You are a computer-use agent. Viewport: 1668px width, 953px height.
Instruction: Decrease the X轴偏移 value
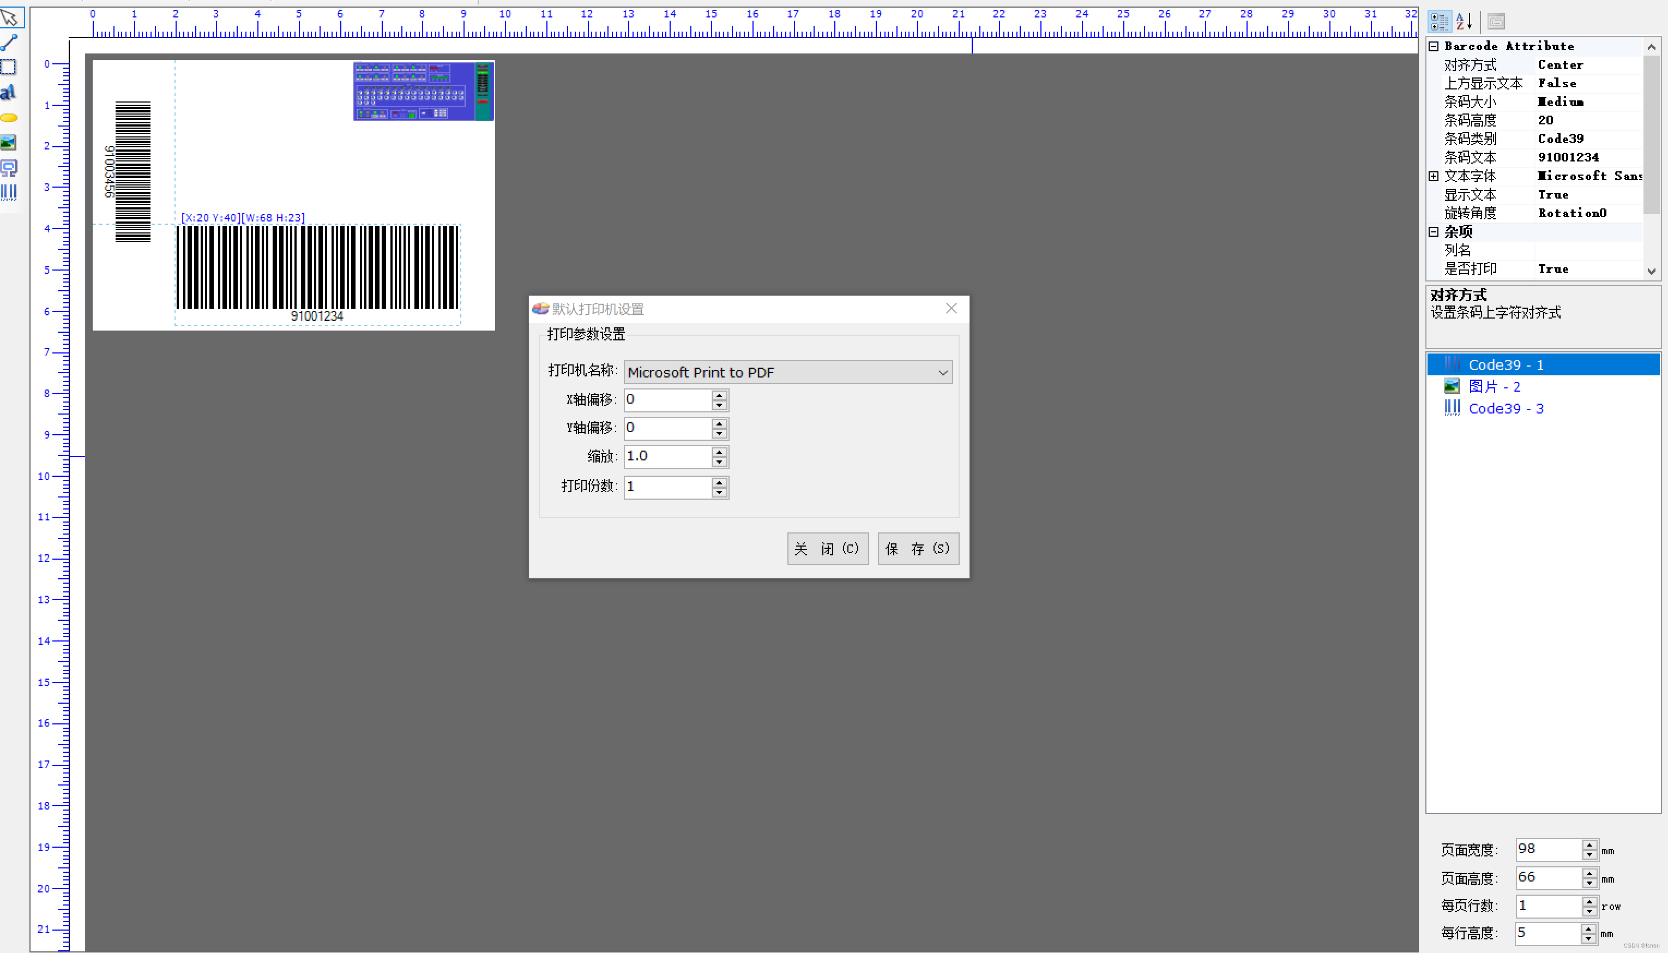click(x=720, y=405)
